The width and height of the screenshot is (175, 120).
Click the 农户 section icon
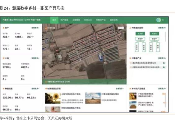(3, 28)
